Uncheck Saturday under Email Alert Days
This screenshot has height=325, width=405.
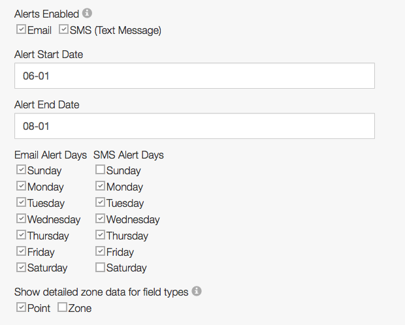click(21, 267)
